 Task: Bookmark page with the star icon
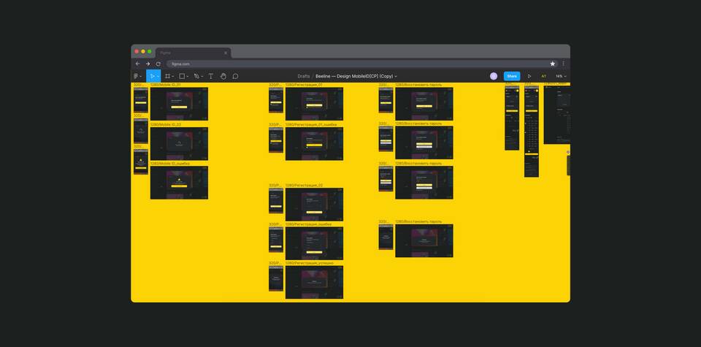tap(553, 64)
